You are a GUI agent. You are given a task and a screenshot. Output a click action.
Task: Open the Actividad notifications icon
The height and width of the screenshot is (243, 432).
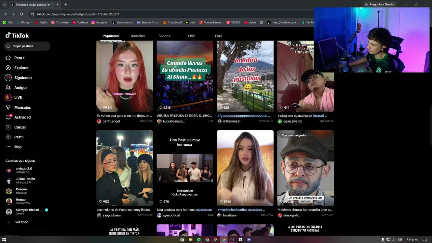coord(8,117)
